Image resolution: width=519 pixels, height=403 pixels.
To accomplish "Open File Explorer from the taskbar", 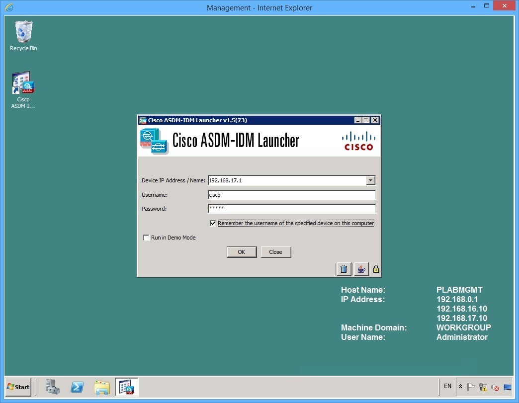I will click(102, 387).
